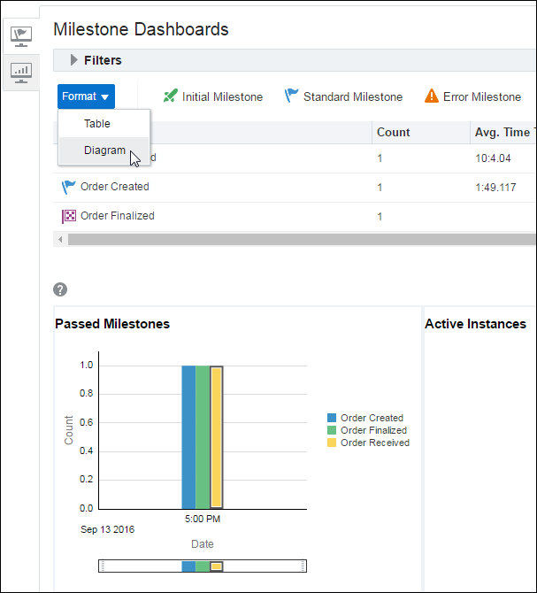The image size is (537, 593).
Task: Click the Sep 13 2016 date label
Action: coord(107,529)
